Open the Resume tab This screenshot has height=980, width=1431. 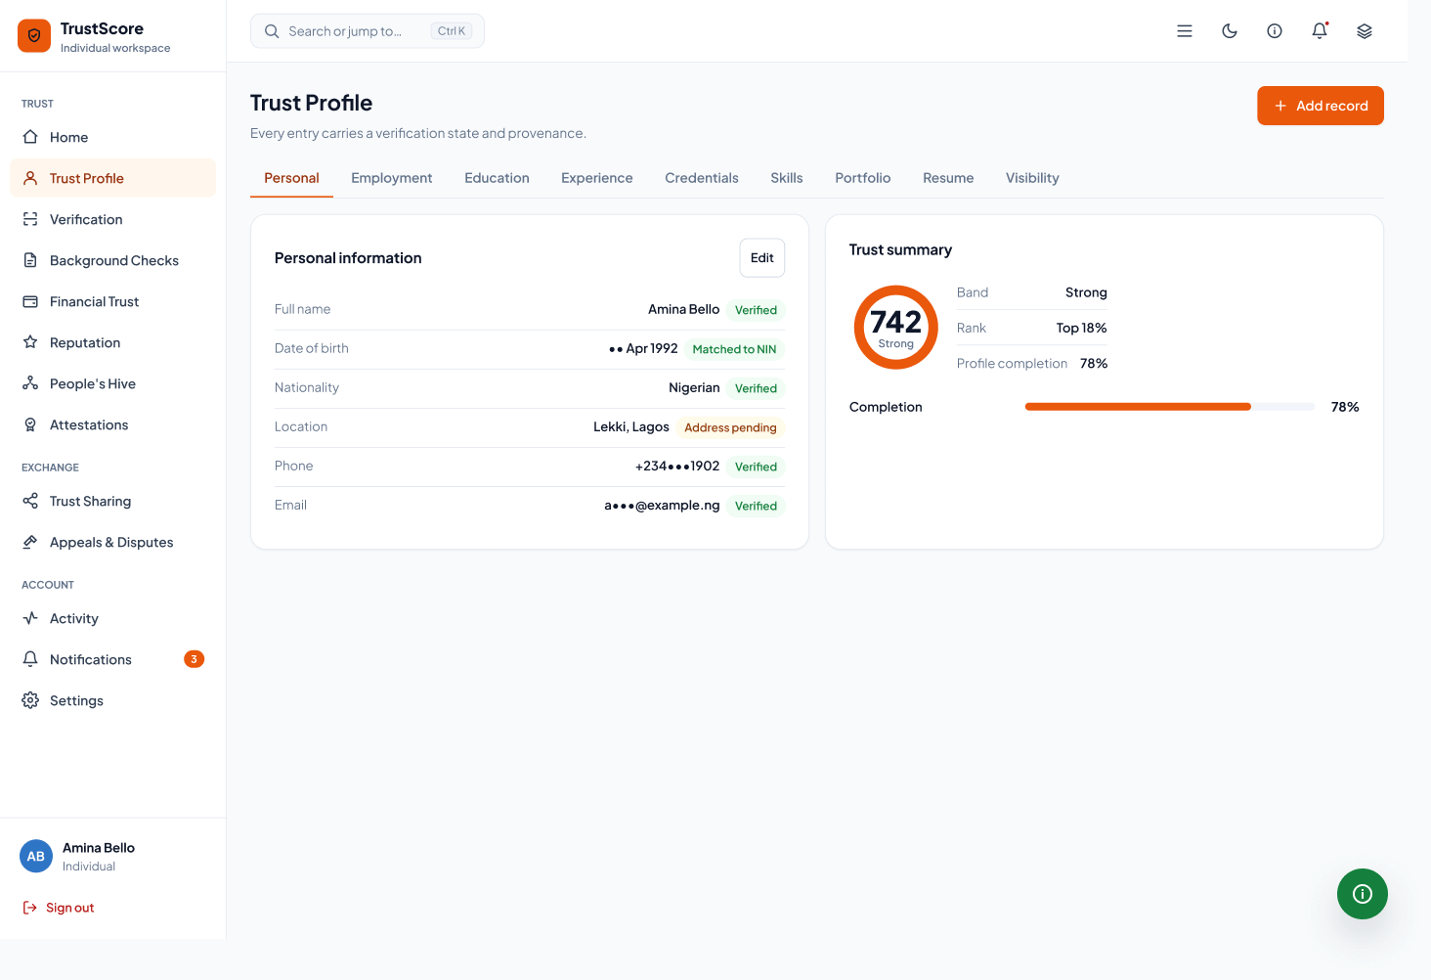pyautogui.click(x=948, y=178)
